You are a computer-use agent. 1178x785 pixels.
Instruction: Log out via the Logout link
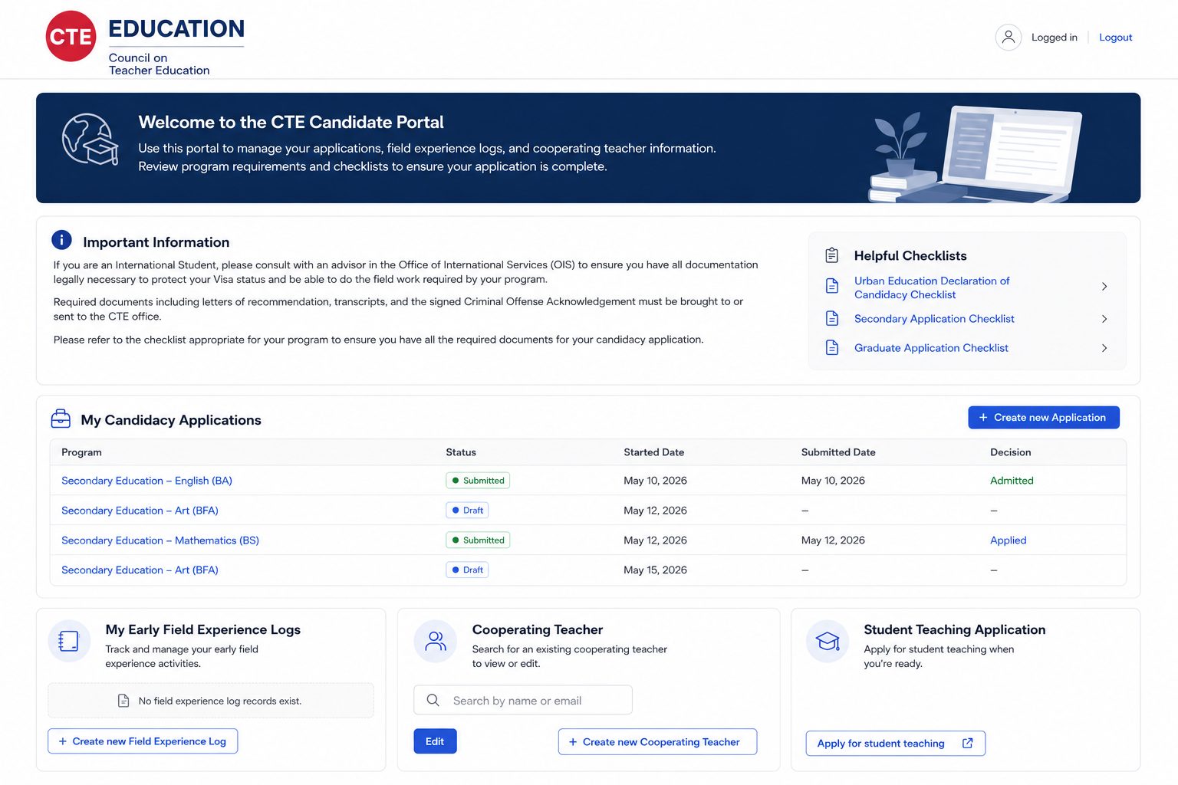(1115, 37)
